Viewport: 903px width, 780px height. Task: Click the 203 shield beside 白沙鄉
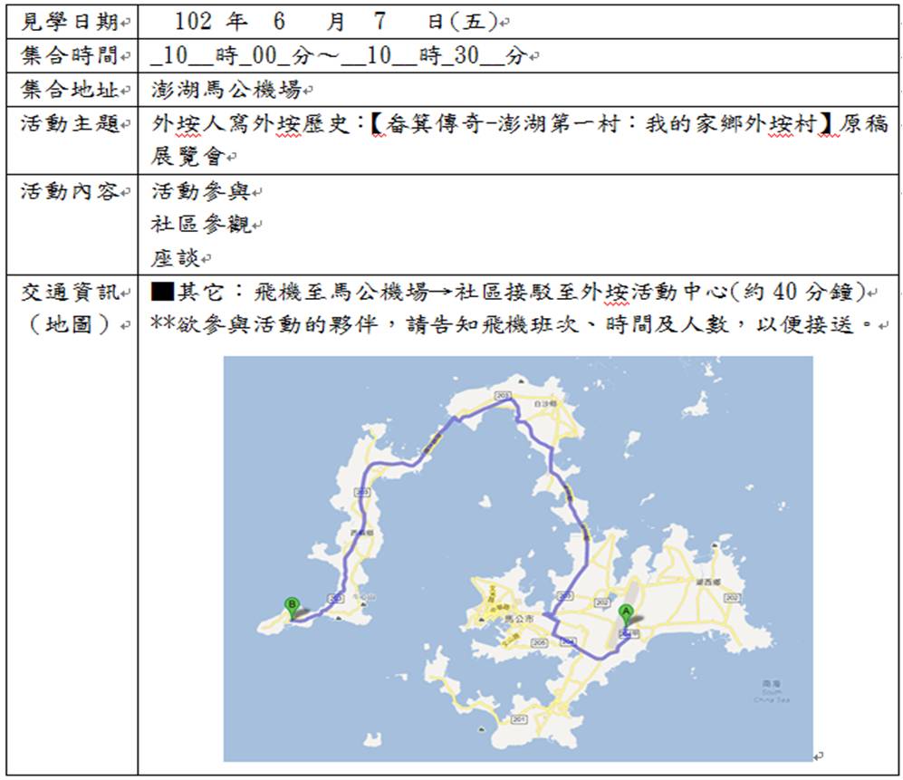pos(501,395)
